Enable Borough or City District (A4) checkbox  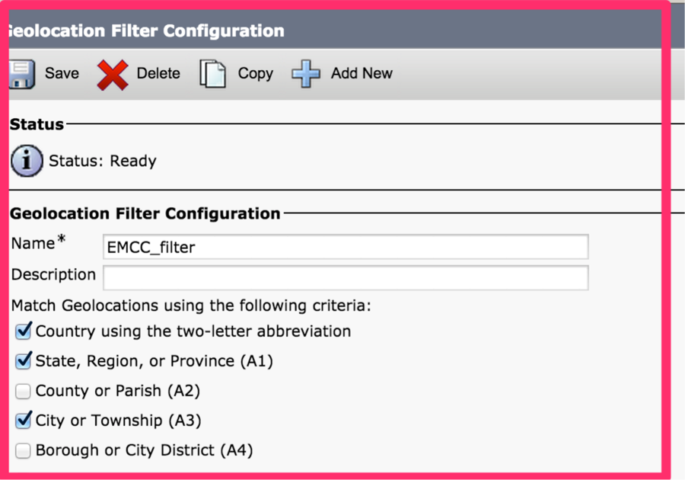[23, 451]
